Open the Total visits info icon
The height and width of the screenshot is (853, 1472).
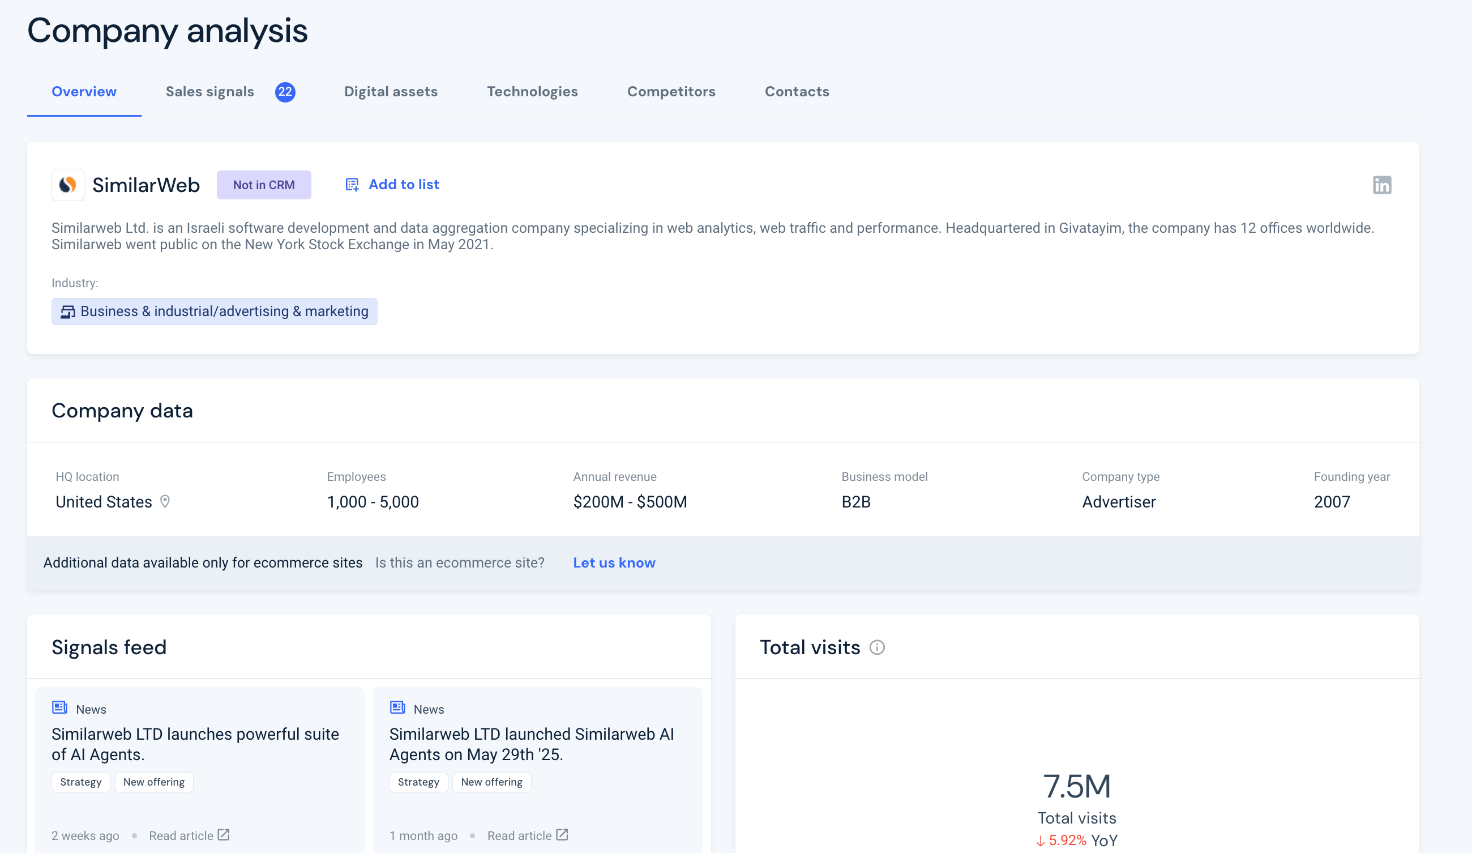pyautogui.click(x=877, y=647)
